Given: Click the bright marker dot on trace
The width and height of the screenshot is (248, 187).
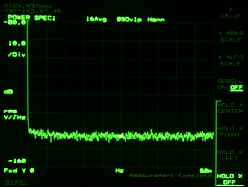Looking at the screenshot, I should [121, 136].
